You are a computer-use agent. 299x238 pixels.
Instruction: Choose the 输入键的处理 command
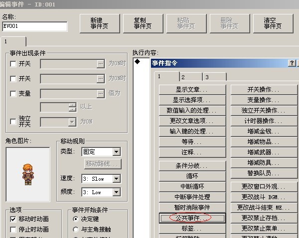click(192, 131)
